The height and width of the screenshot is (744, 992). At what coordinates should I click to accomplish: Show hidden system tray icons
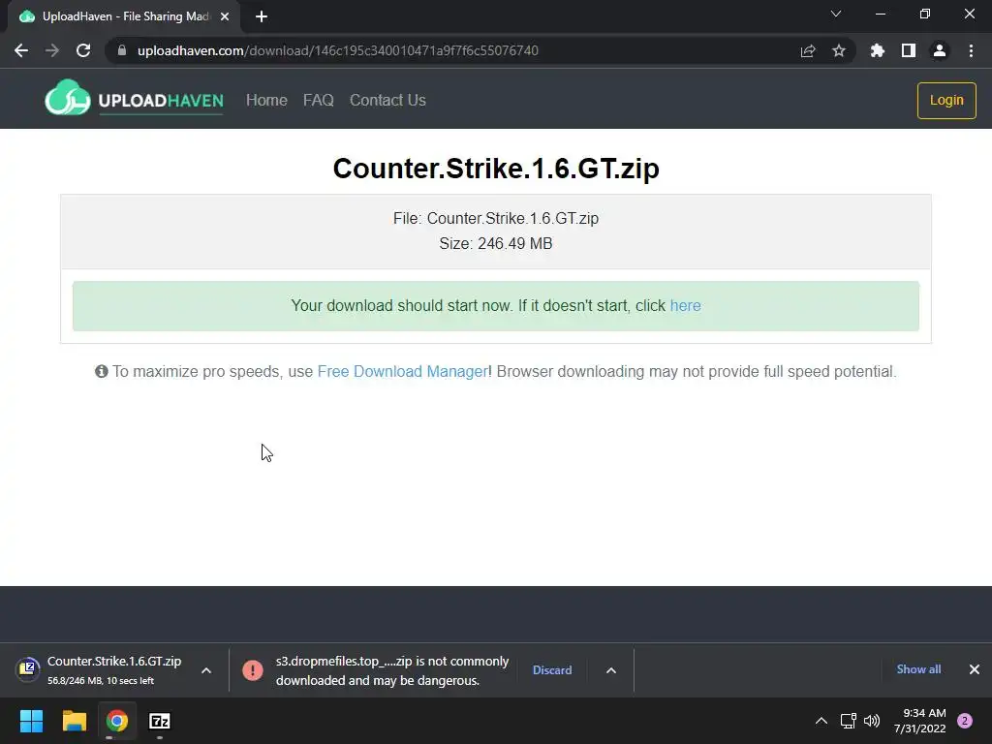(x=821, y=721)
